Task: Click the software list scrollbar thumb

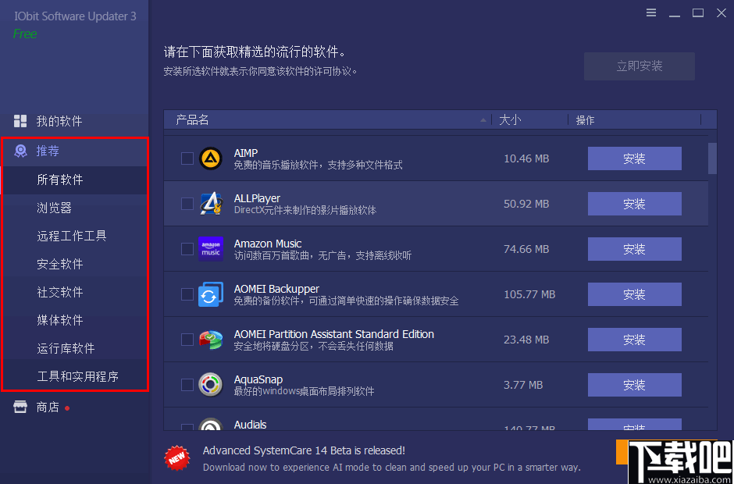Action: (x=712, y=158)
